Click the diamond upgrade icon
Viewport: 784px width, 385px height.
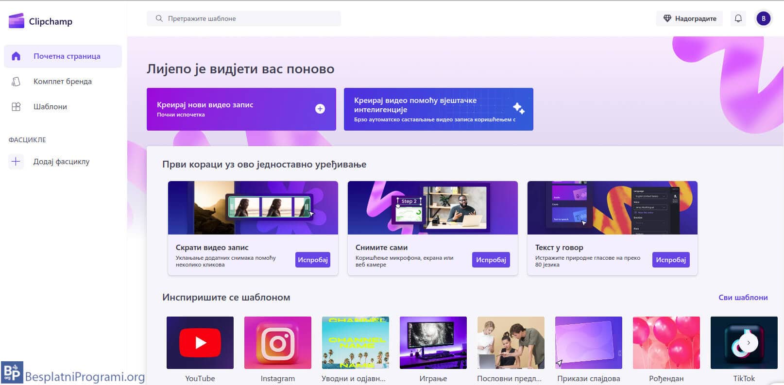click(x=667, y=18)
